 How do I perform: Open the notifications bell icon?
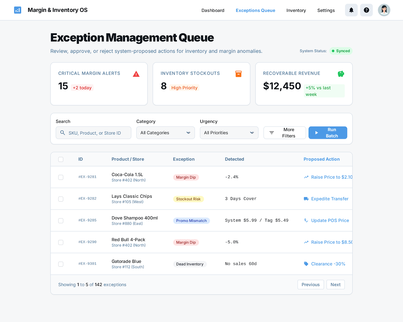pos(351,10)
